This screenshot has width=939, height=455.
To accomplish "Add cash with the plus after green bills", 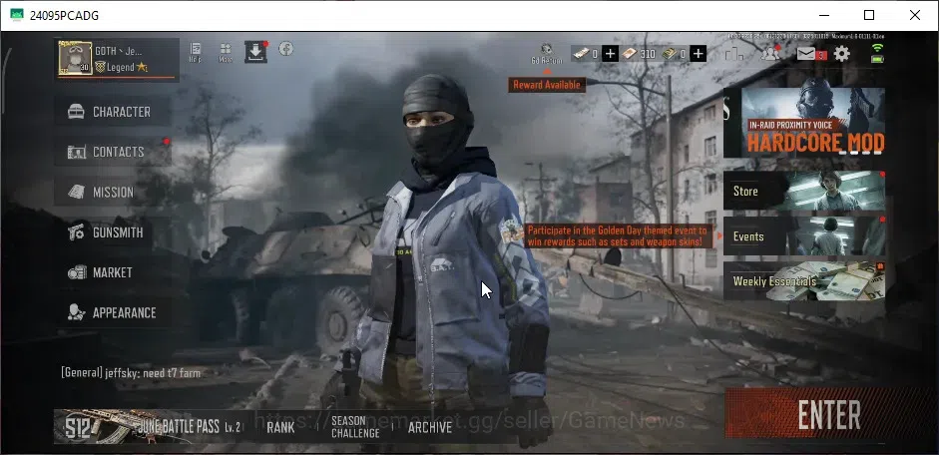I will click(698, 54).
